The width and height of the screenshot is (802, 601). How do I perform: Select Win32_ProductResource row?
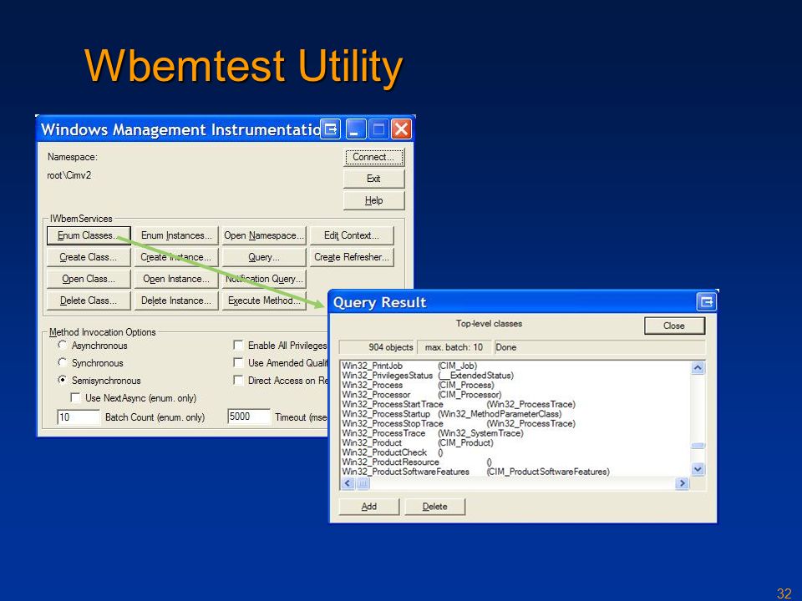[x=515, y=462]
